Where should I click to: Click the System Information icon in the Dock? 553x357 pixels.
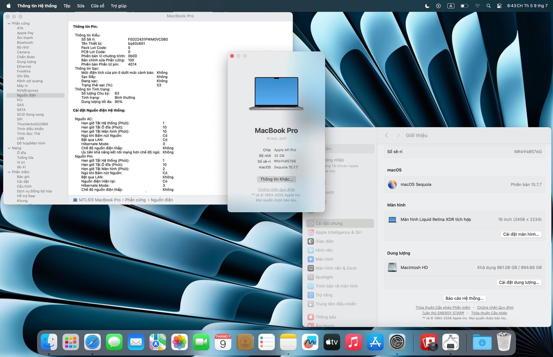450,342
